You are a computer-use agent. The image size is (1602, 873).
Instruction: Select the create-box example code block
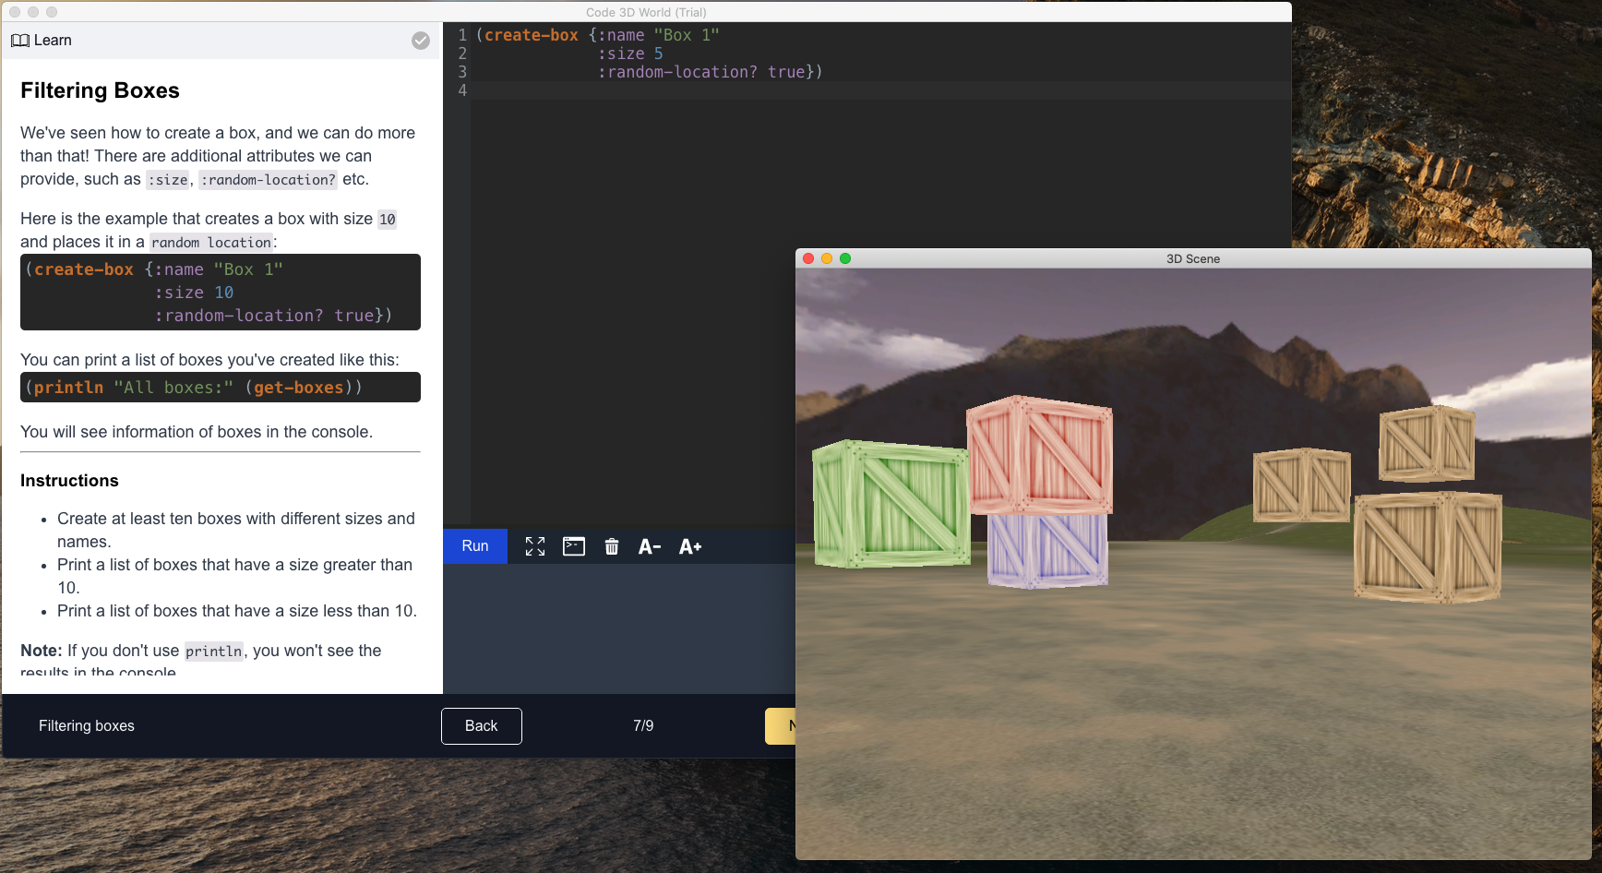(x=220, y=292)
